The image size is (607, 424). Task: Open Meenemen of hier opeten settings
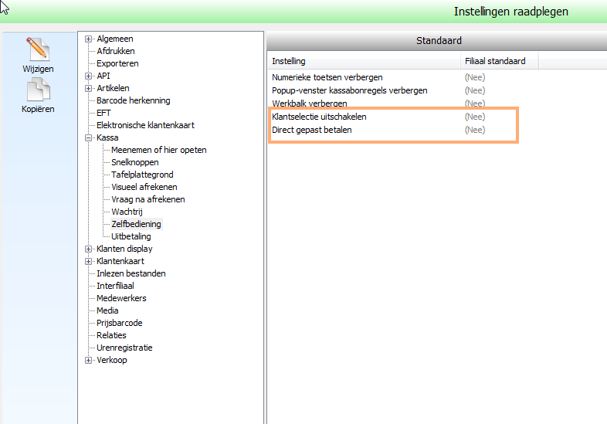[159, 151]
